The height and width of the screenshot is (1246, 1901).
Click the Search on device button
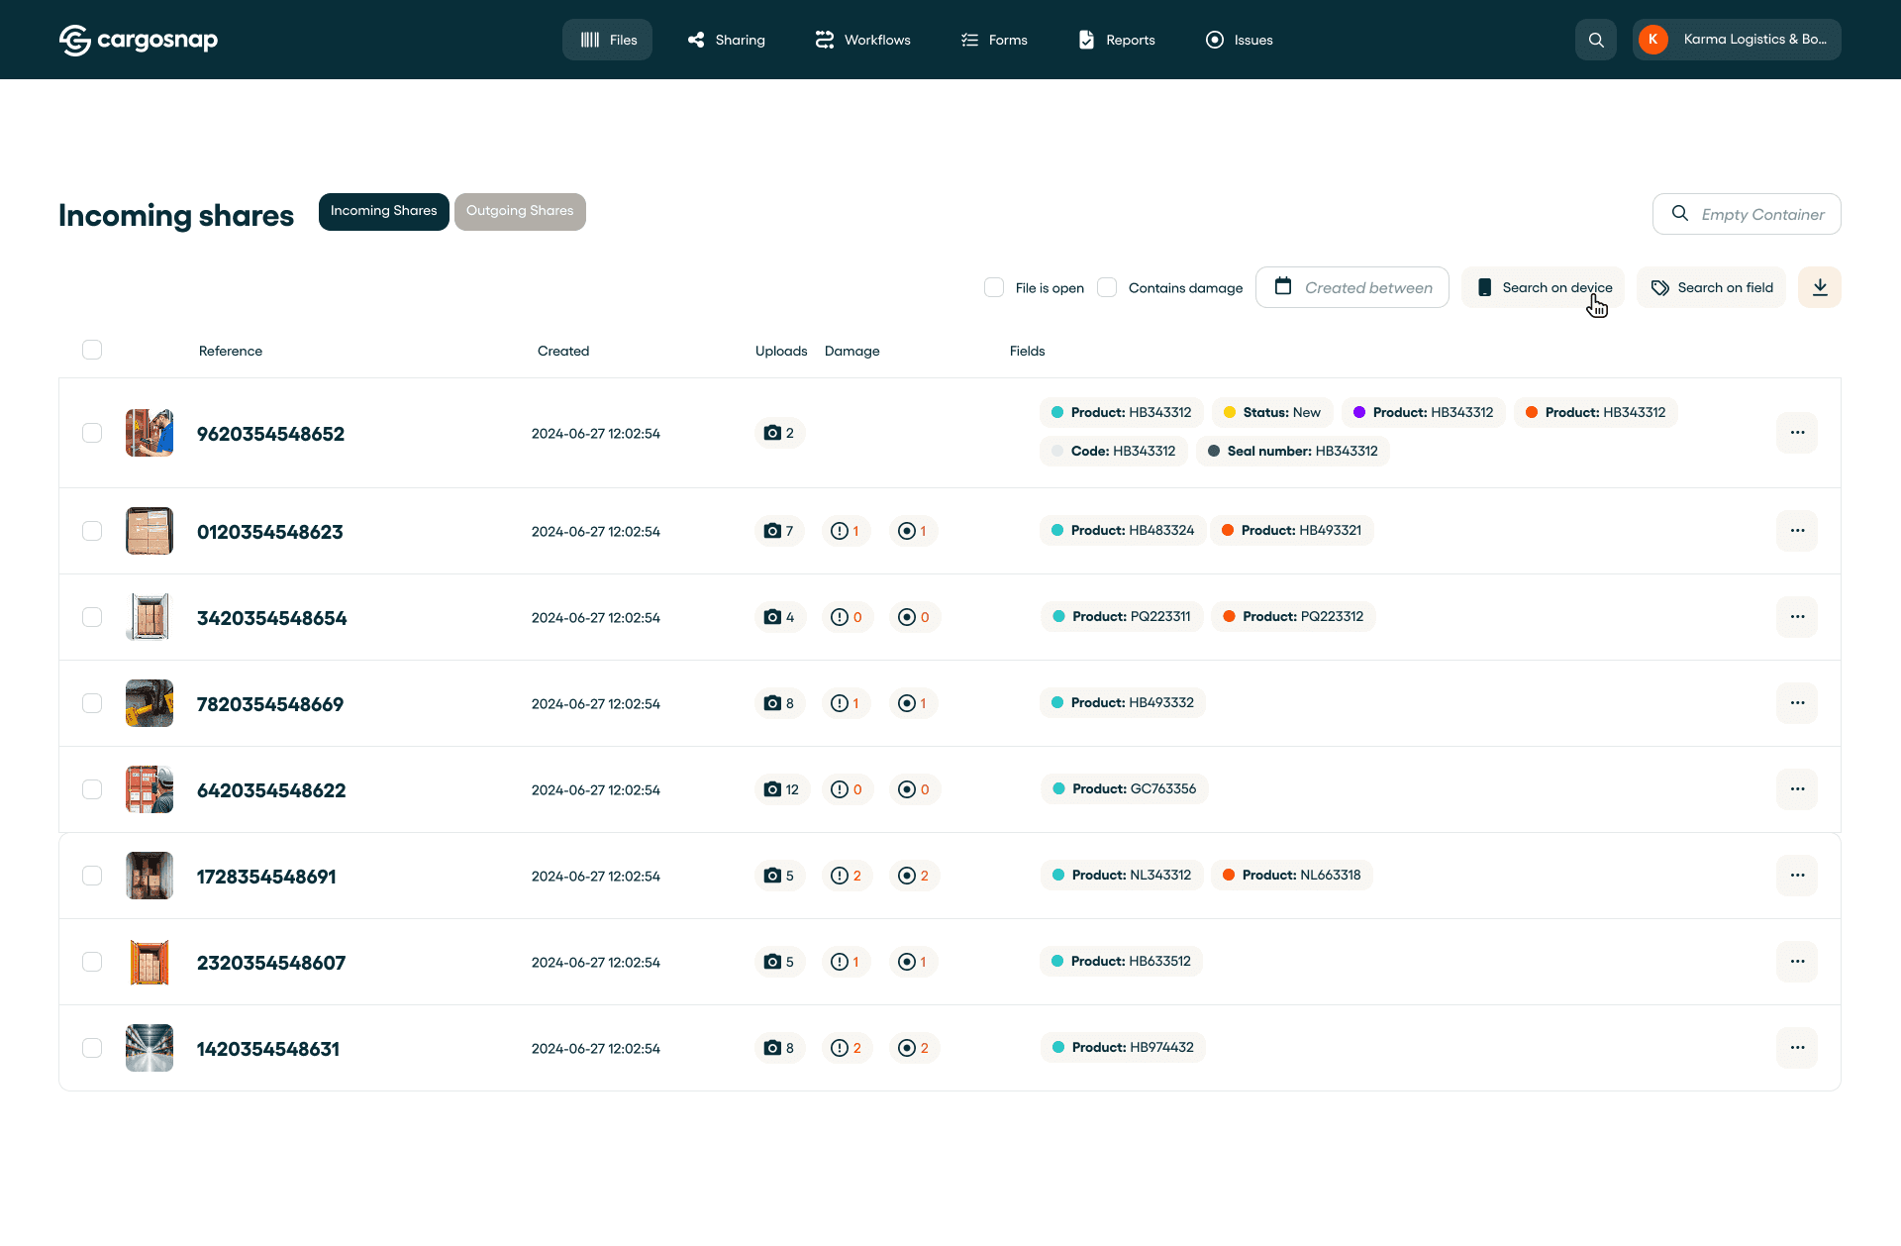coord(1543,287)
